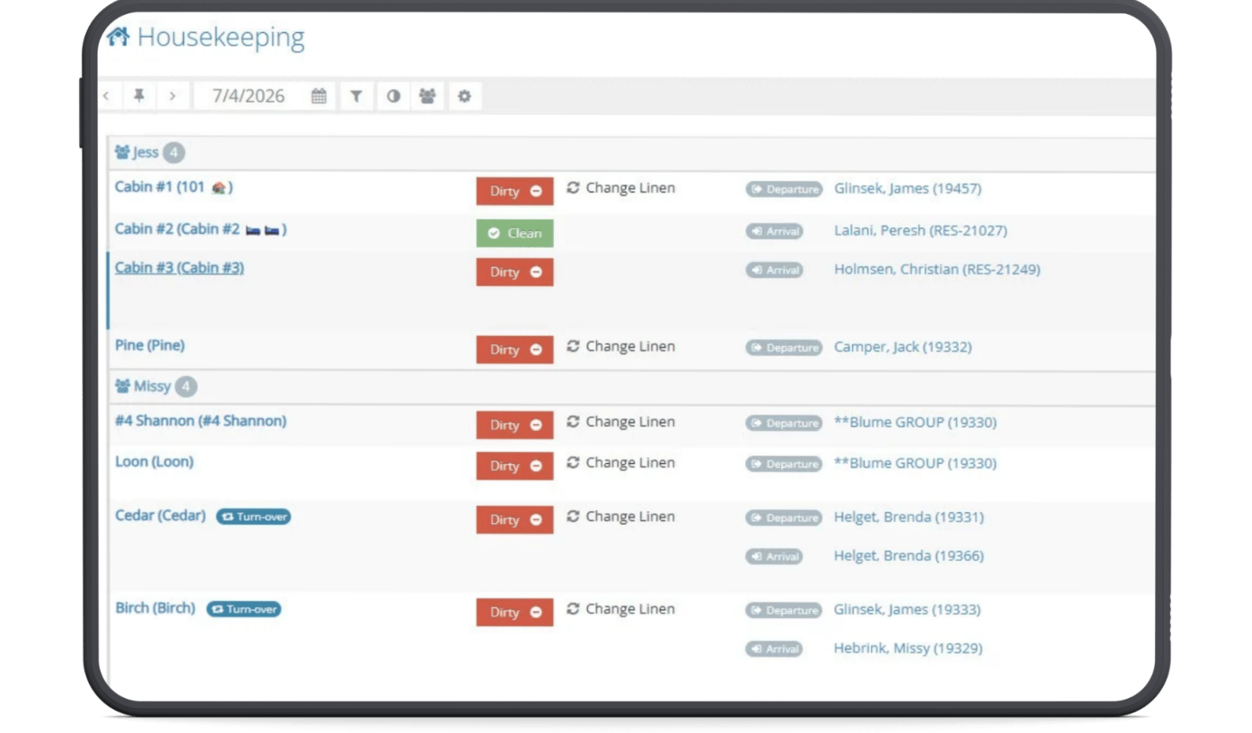Open reservation Helget, Brenda (19331)
The width and height of the screenshot is (1252, 733).
click(x=909, y=517)
